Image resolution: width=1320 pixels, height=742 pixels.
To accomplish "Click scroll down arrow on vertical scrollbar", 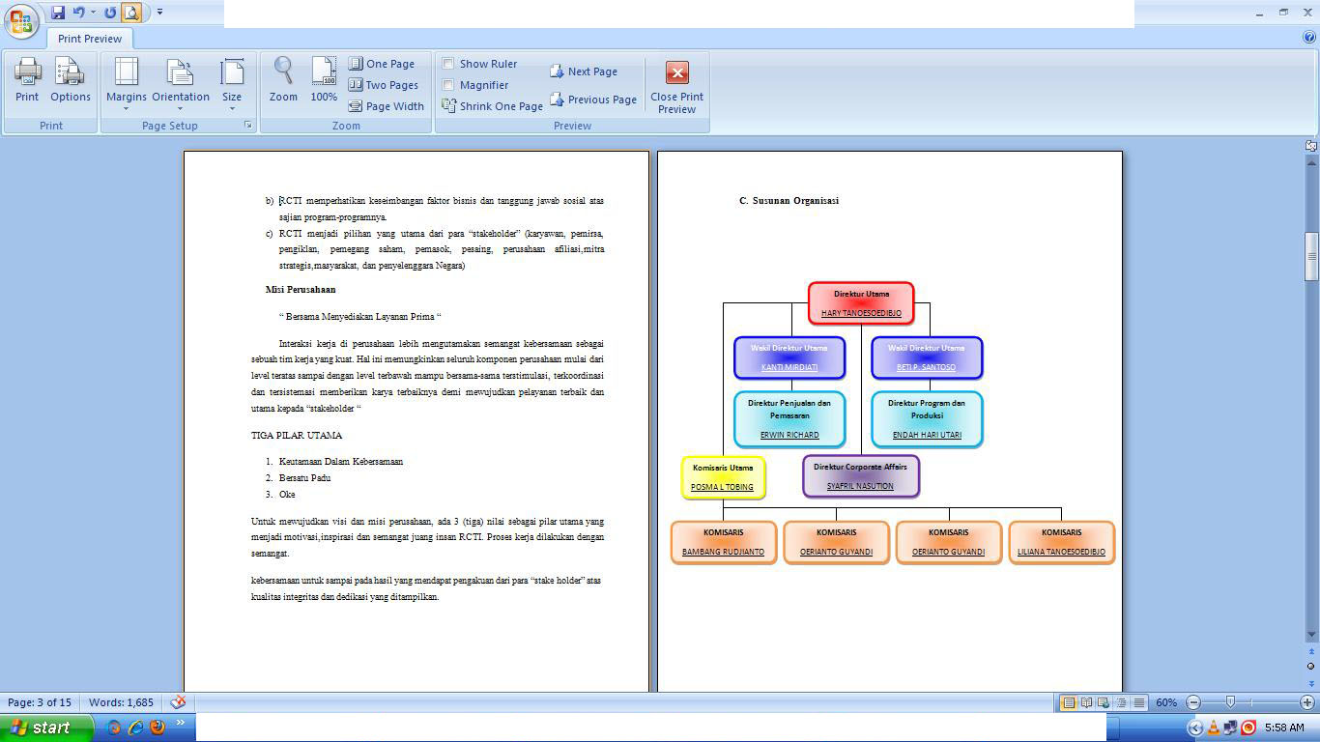I will (1311, 635).
